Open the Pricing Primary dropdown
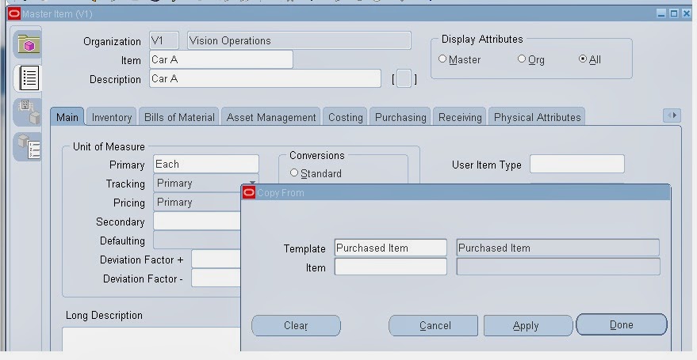 [197, 203]
